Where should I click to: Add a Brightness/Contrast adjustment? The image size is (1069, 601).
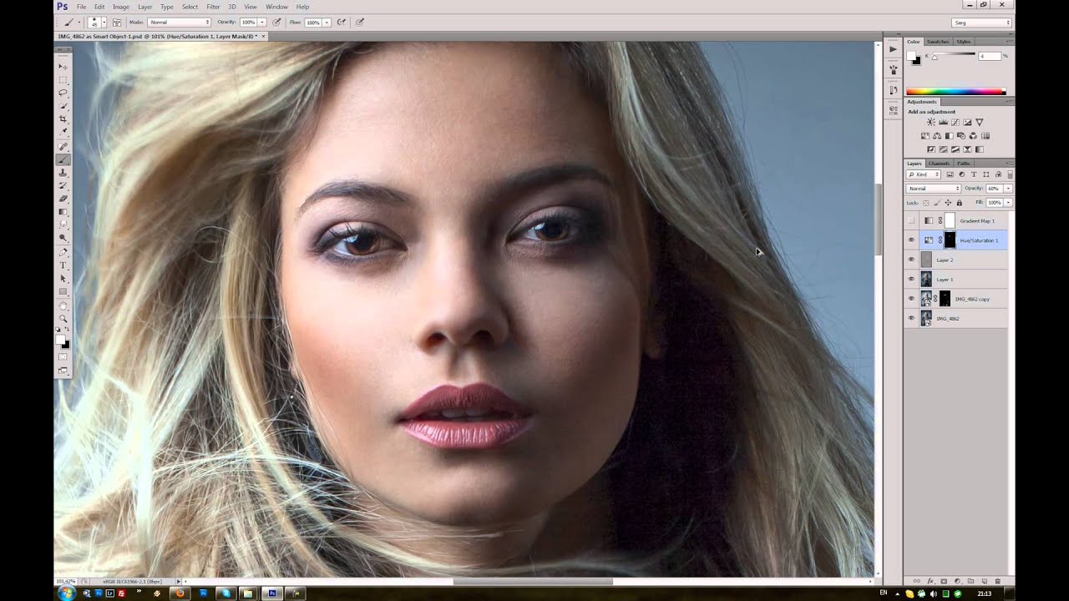click(930, 123)
